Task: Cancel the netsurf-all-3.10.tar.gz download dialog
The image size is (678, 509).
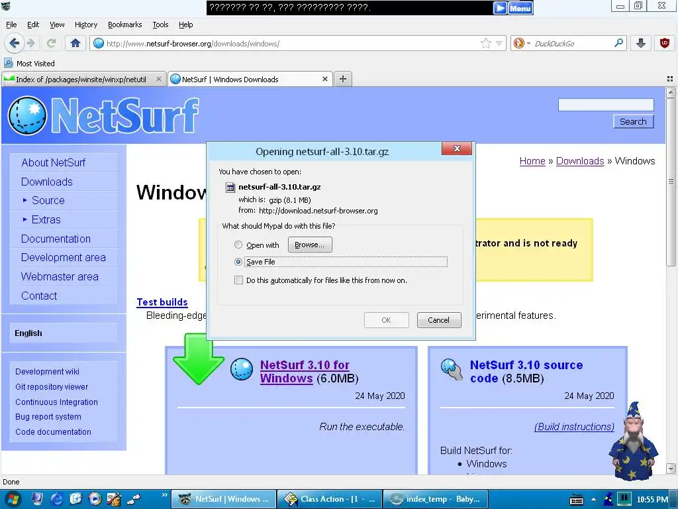Action: pos(438,320)
